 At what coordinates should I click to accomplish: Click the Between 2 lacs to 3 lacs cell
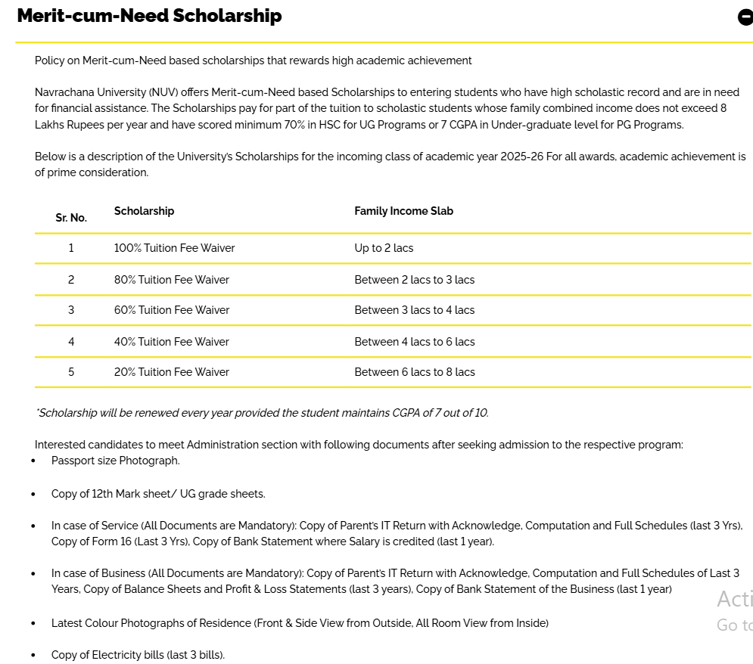(x=415, y=280)
